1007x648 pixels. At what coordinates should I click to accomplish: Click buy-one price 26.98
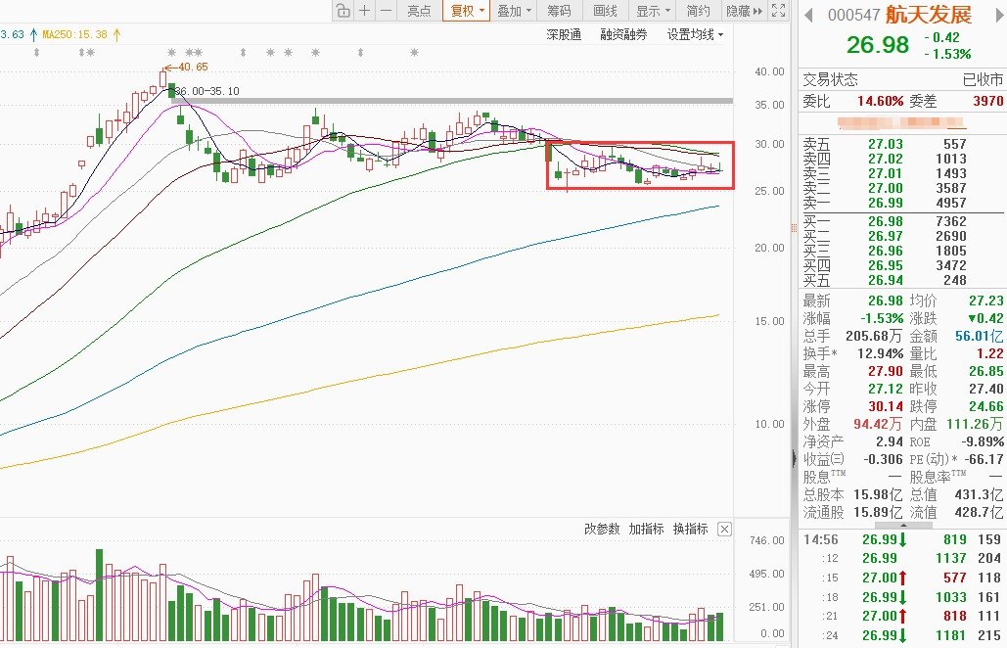pyautogui.click(x=885, y=221)
